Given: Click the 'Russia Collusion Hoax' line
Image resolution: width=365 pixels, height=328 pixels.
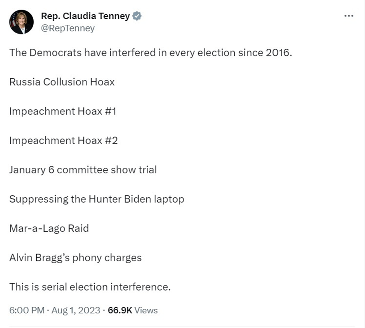Looking at the screenshot, I should (62, 82).
